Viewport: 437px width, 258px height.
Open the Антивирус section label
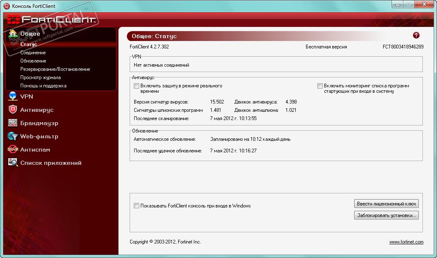click(x=37, y=110)
